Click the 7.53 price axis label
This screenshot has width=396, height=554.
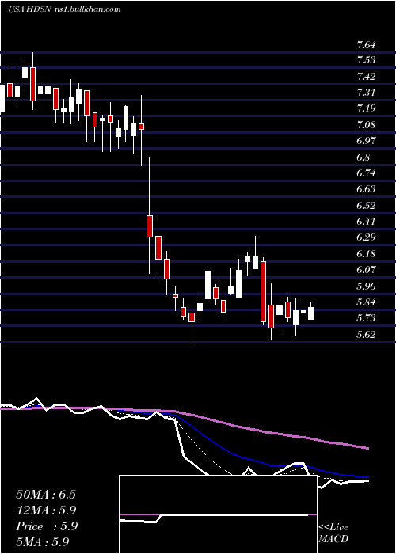pos(366,60)
